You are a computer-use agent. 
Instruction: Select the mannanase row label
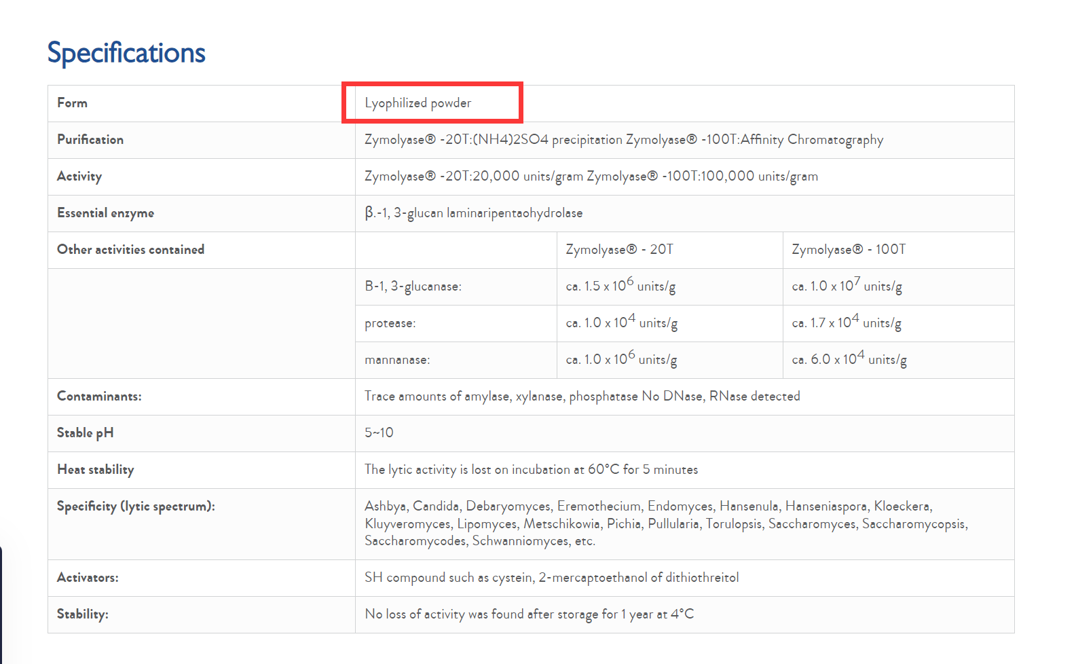tap(397, 360)
